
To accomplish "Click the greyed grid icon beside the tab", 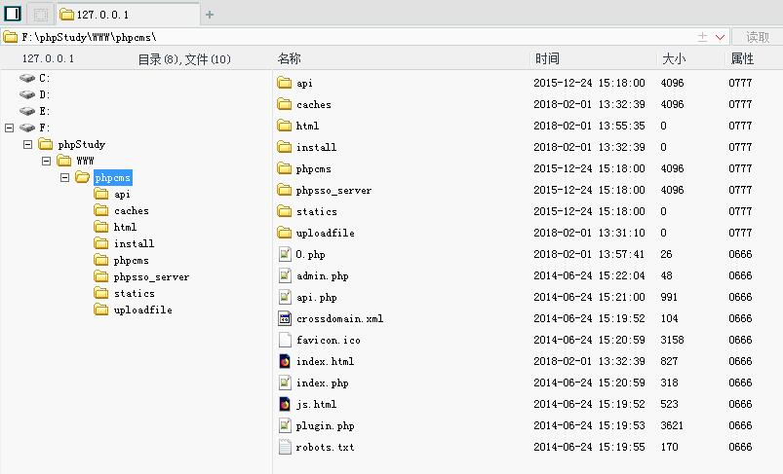I will pos(40,14).
